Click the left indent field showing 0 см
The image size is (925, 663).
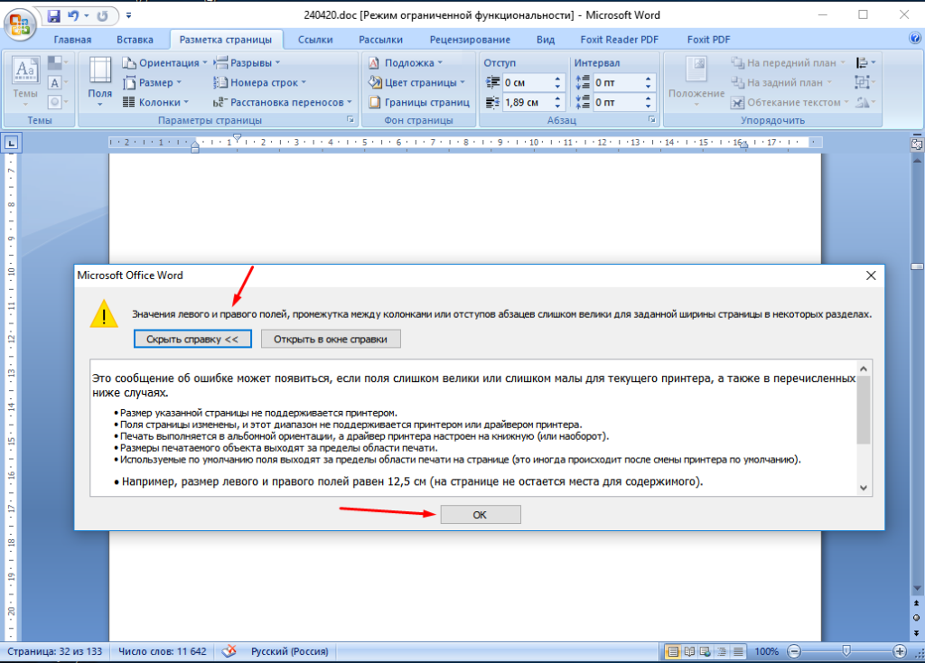(528, 82)
